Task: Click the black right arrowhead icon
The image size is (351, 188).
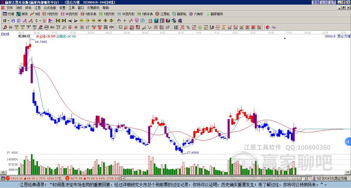Action: (76, 21)
